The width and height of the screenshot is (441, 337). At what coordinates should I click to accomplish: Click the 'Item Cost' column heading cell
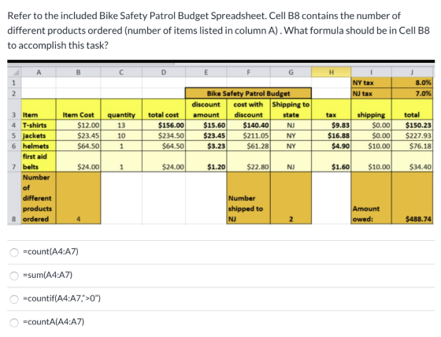click(x=78, y=109)
